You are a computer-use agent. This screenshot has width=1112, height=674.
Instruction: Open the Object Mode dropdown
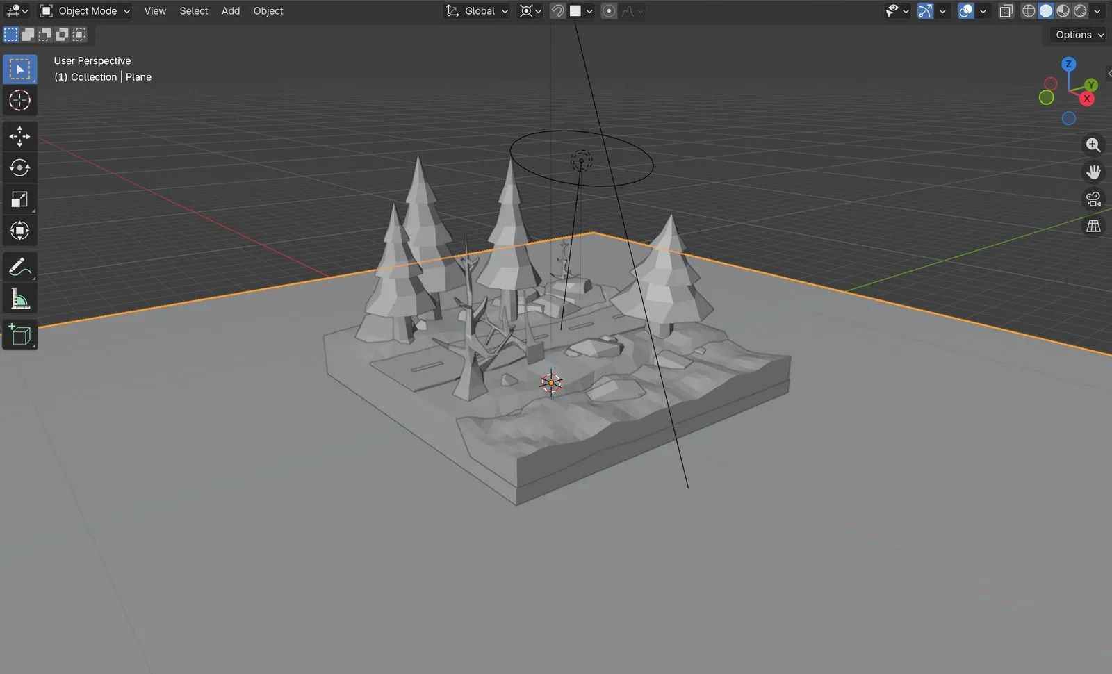click(x=85, y=11)
